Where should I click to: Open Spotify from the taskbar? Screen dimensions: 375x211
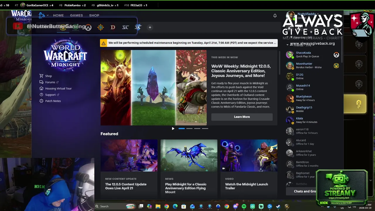point(244,207)
